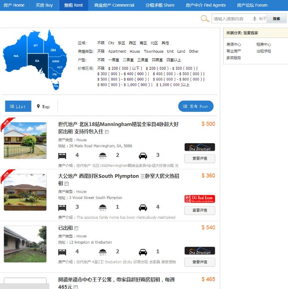This screenshot has width=288, height=289.
Task: Click 查看详情 for Thebarton listing
Action: coord(200,262)
